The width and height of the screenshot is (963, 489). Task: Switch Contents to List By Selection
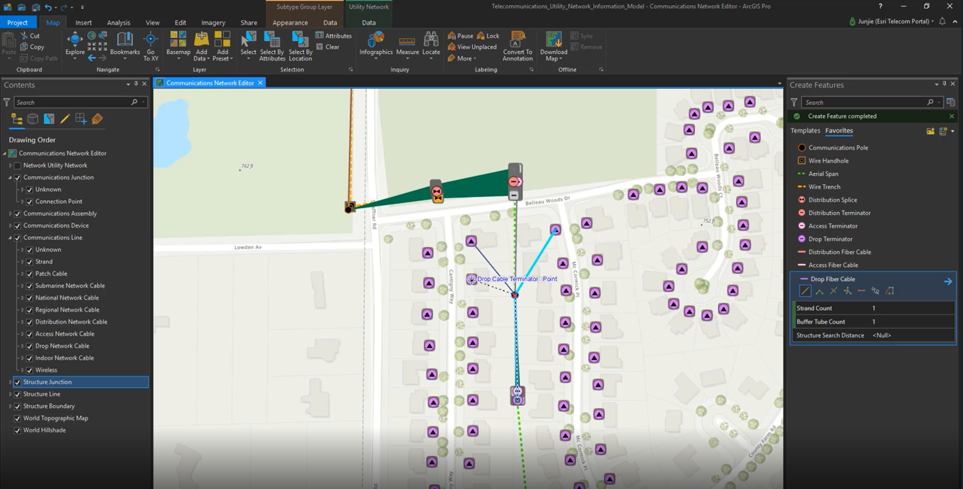click(x=49, y=119)
